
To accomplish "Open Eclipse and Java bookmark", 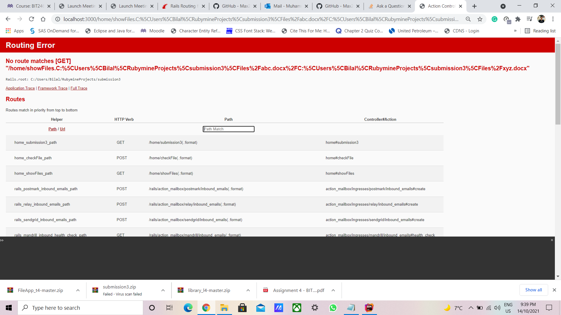I will click(x=110, y=31).
